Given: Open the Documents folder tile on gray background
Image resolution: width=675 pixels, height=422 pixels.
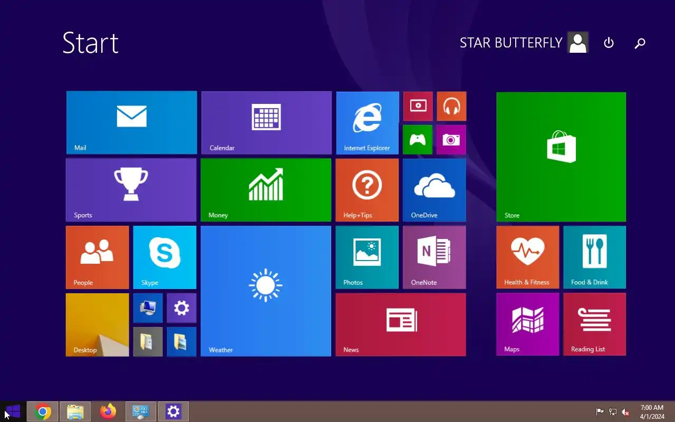Looking at the screenshot, I should [148, 342].
